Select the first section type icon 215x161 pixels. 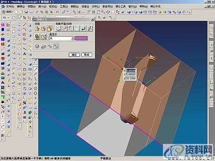pyautogui.click(x=37, y=28)
